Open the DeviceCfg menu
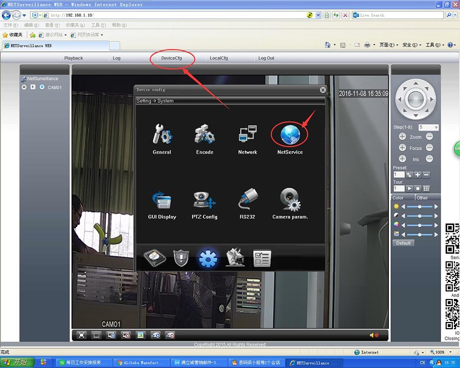The image size is (460, 368). coord(172,58)
